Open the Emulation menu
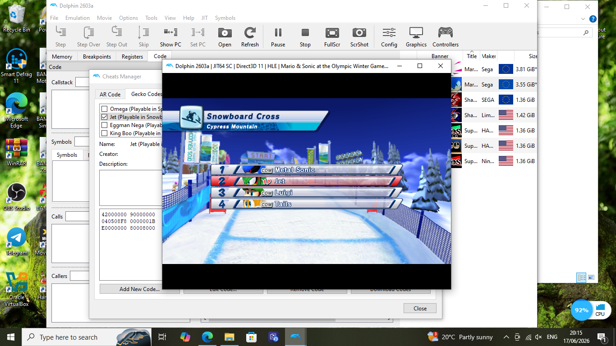 [78, 18]
